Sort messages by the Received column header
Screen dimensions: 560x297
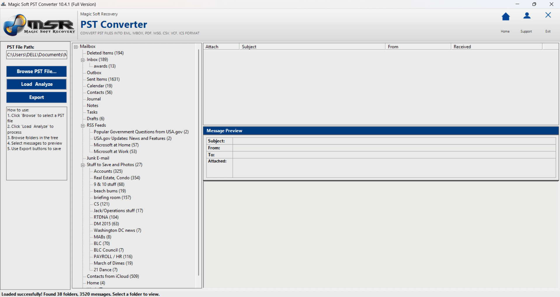497,47
